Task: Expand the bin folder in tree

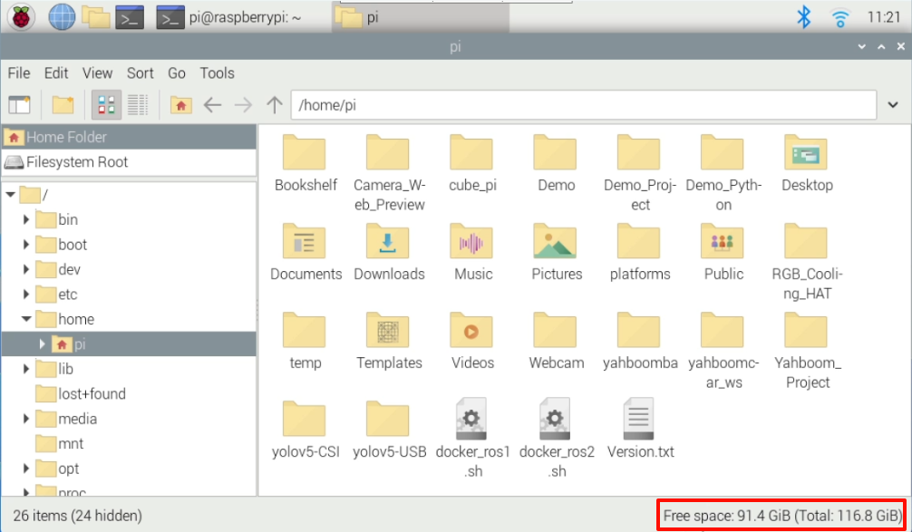Action: coord(26,219)
